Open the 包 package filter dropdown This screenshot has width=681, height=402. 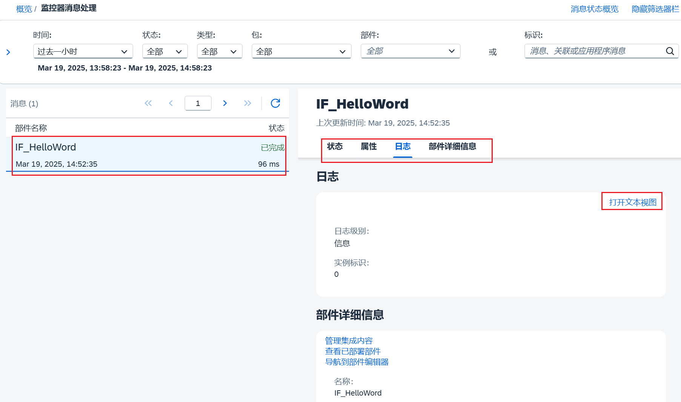click(301, 51)
